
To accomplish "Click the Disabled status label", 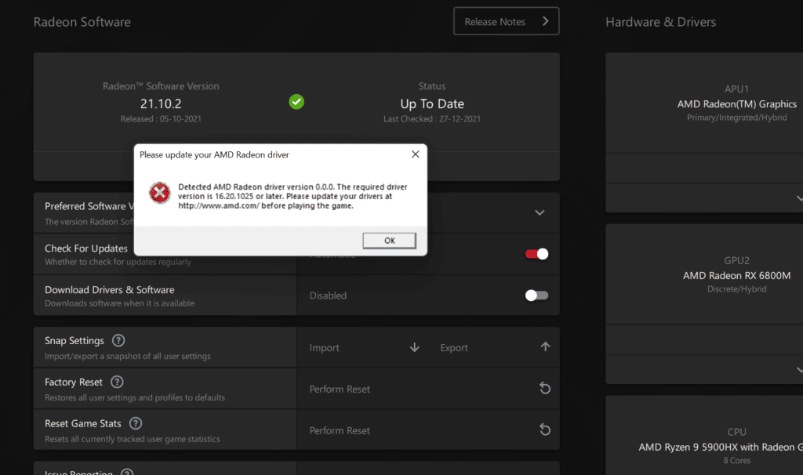I will pyautogui.click(x=328, y=296).
